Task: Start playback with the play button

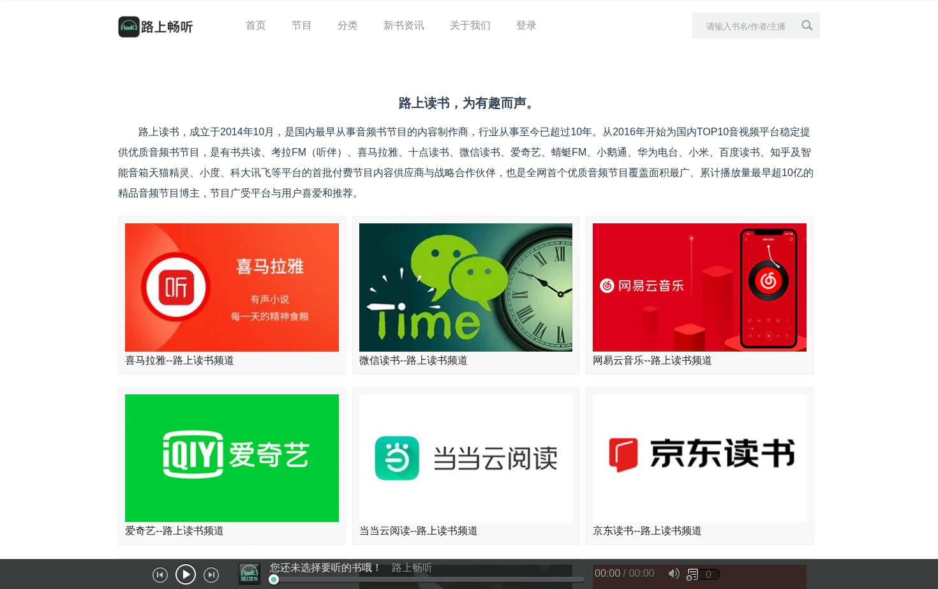Action: tap(186, 575)
